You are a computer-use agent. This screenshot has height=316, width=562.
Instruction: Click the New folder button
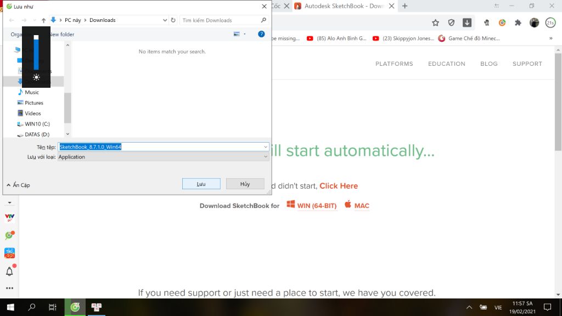(x=61, y=35)
